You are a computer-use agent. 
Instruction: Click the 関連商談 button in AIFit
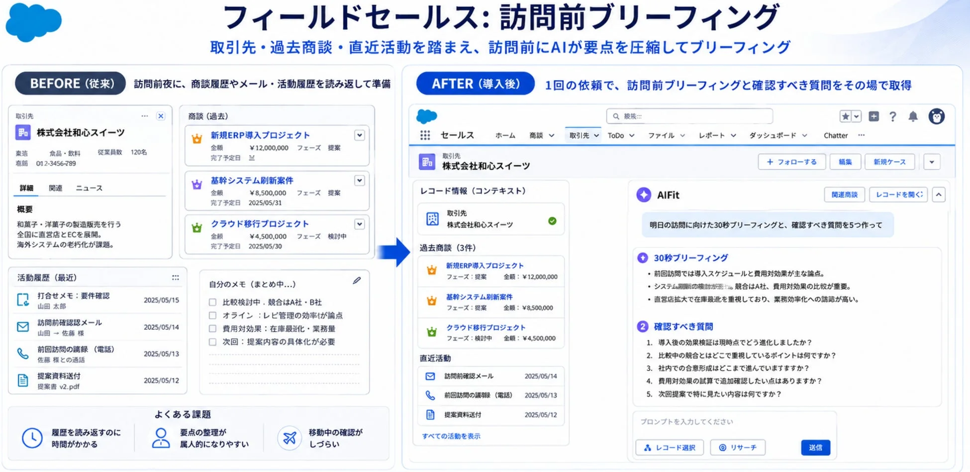[x=844, y=195]
